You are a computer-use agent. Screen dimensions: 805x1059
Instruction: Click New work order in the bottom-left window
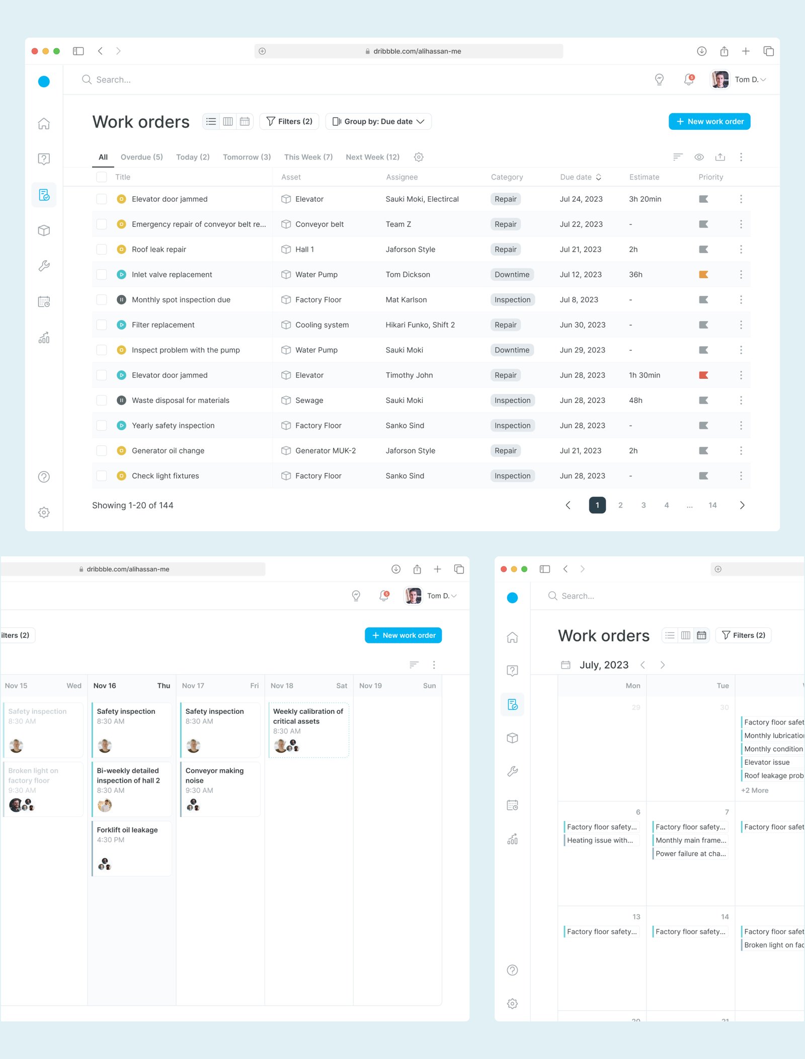coord(404,635)
